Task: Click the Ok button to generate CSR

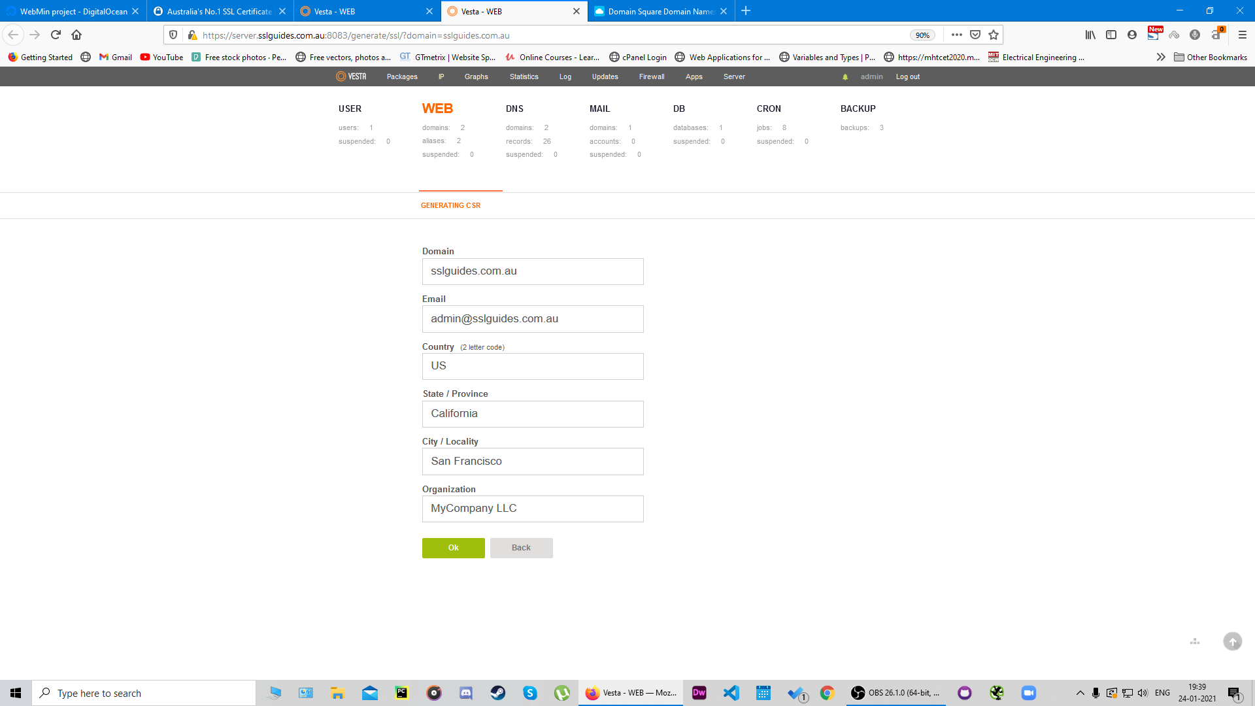Action: [x=454, y=548]
